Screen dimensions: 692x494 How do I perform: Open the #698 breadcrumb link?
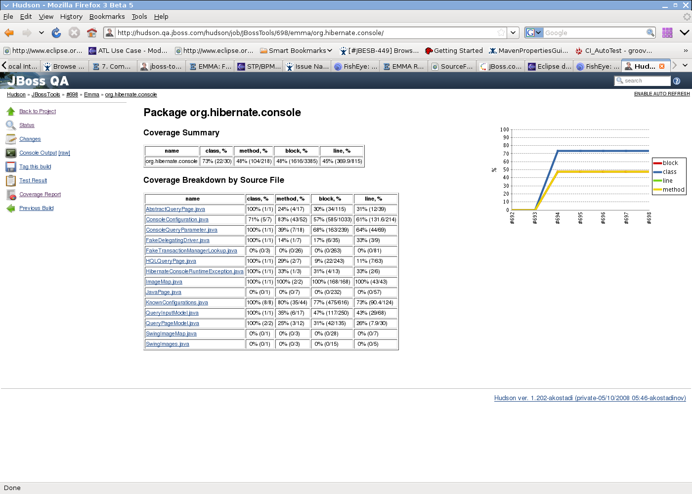coord(72,94)
